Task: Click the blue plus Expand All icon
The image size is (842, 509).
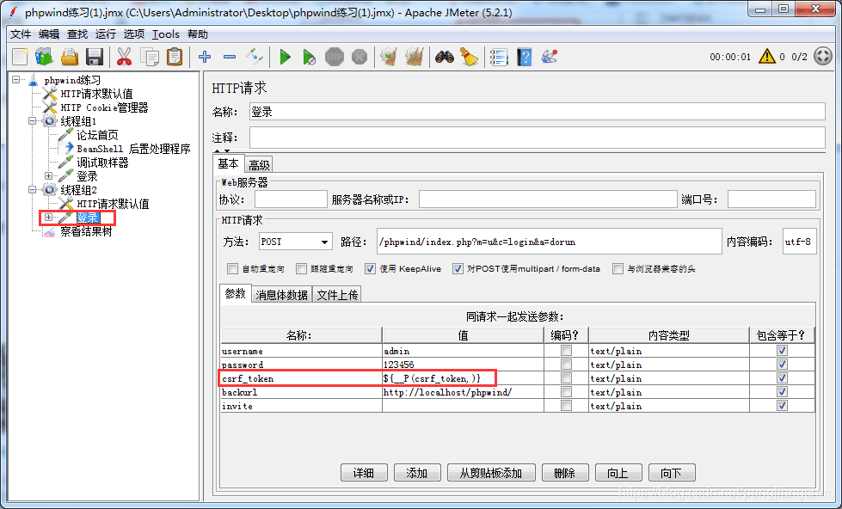Action: pyautogui.click(x=205, y=57)
